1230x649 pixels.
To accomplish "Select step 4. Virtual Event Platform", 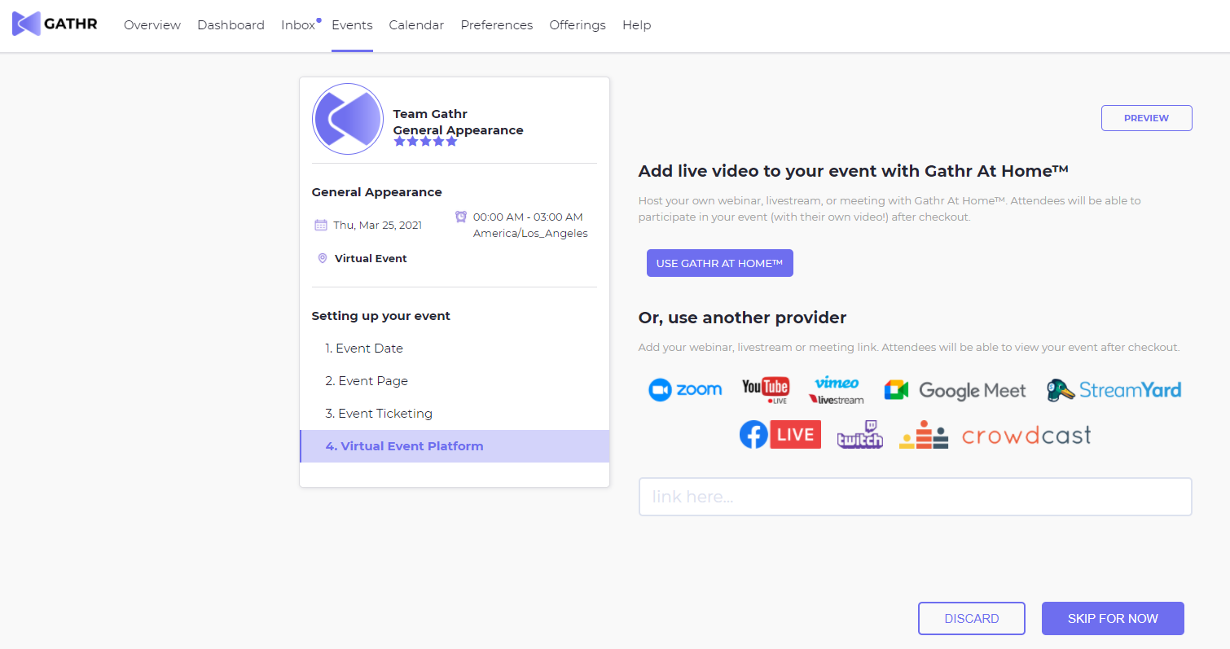I will tap(455, 446).
